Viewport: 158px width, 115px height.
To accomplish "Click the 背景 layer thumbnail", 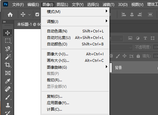I will click(x=111, y=68).
